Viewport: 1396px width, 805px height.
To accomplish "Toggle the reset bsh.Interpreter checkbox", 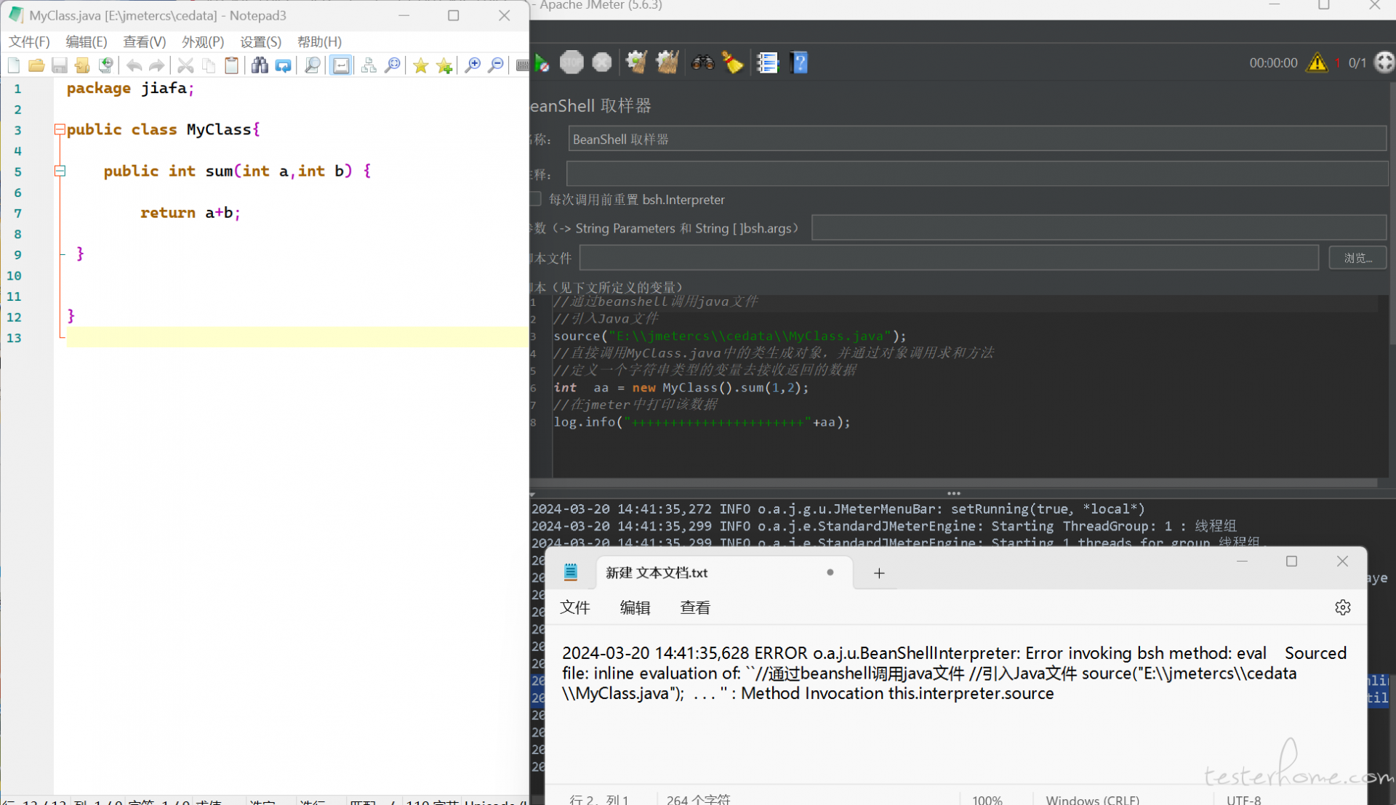I will click(x=536, y=199).
